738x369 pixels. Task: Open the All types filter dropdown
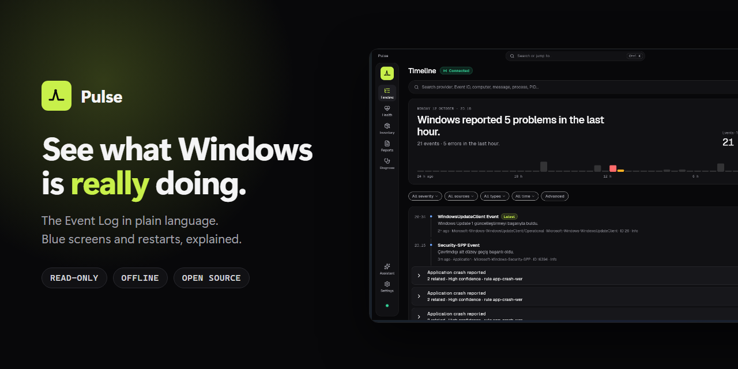[495, 196]
